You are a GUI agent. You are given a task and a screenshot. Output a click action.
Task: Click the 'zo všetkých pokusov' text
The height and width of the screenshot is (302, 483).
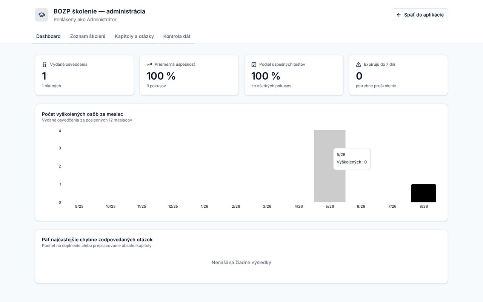pos(271,86)
